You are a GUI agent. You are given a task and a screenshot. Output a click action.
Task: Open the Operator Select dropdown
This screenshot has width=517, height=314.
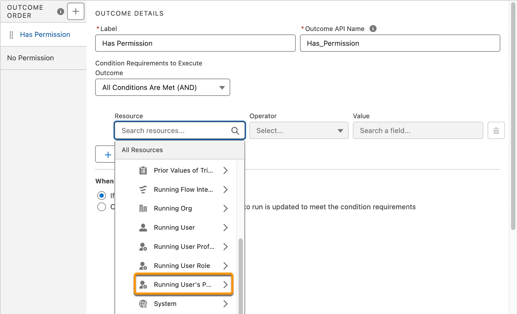point(299,130)
